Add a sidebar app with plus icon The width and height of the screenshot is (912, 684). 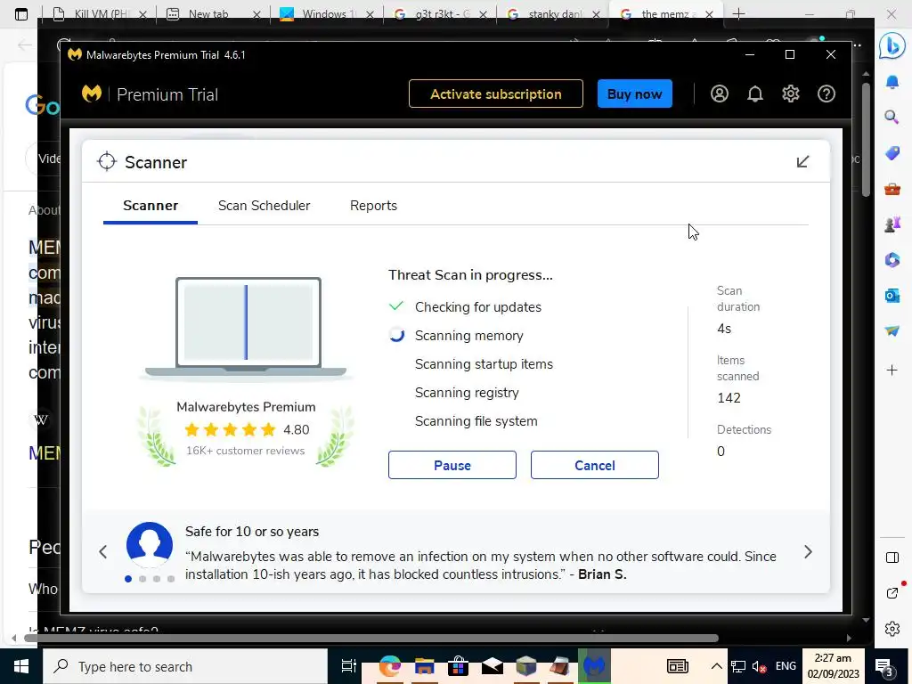point(892,370)
